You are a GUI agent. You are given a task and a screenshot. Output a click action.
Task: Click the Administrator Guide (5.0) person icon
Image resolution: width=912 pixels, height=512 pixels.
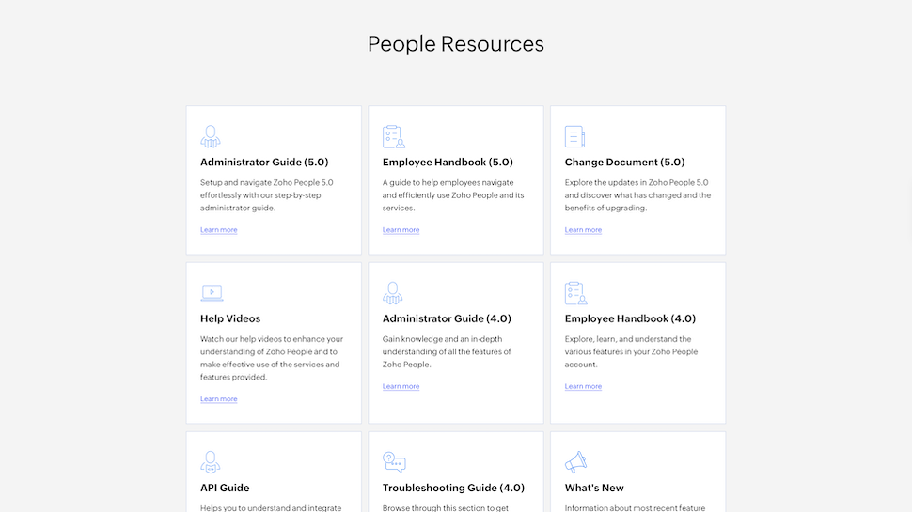click(x=211, y=136)
